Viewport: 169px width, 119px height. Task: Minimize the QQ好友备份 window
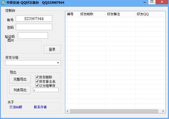(145, 2)
